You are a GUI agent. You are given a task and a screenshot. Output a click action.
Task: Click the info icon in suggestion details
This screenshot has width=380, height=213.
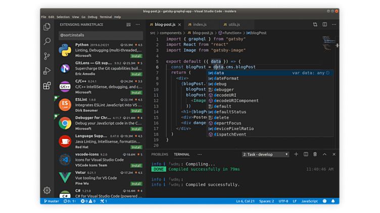coord(328,73)
